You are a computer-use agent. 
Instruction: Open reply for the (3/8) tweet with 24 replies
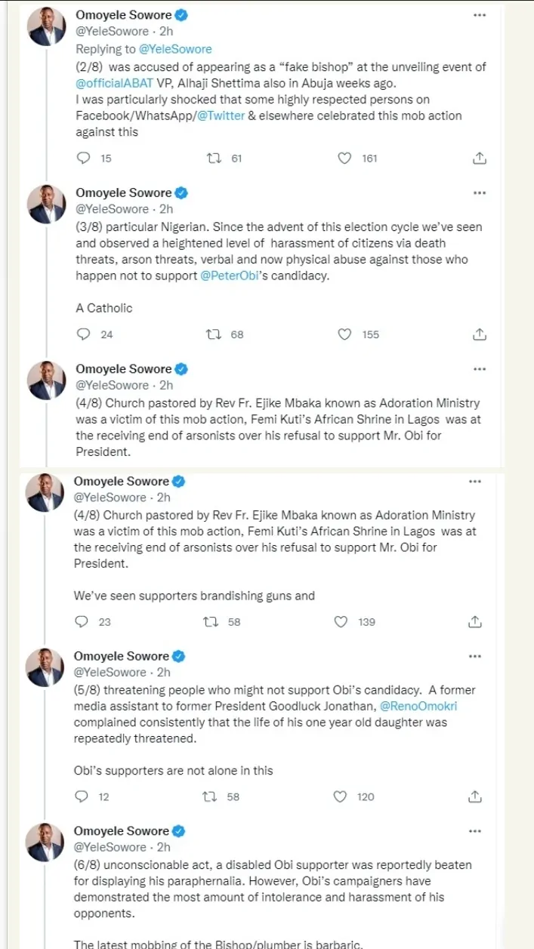[85, 334]
